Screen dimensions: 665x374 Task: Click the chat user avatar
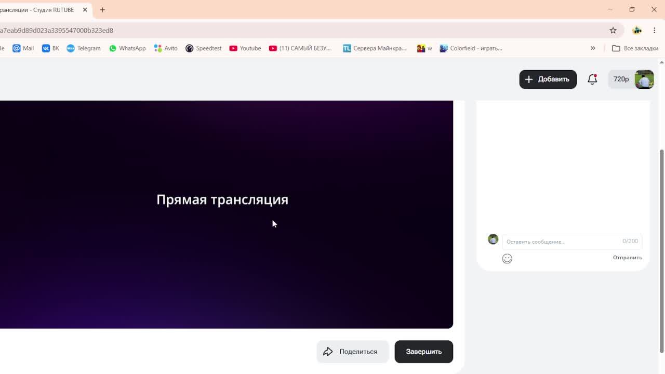(x=493, y=239)
